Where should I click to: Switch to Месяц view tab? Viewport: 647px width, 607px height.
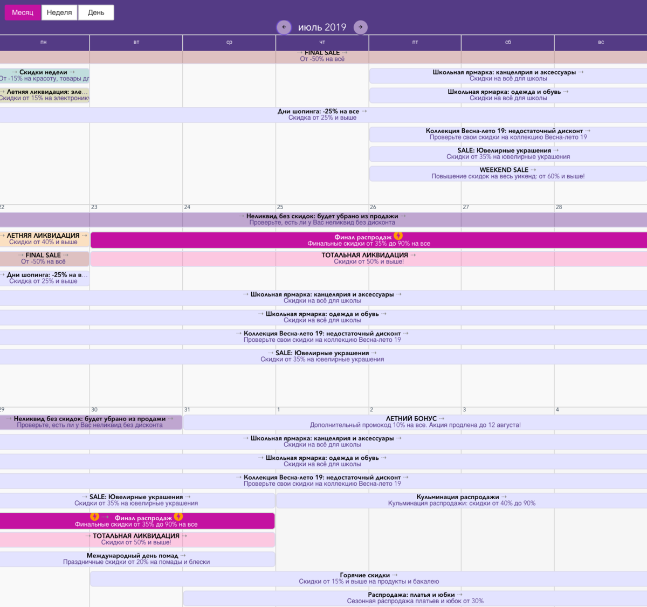pos(23,12)
